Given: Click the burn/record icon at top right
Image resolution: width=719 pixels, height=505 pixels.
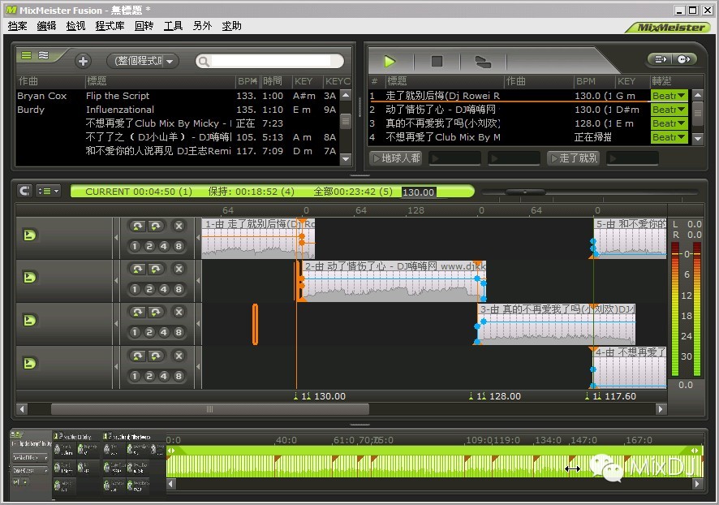Looking at the screenshot, I should (683, 59).
